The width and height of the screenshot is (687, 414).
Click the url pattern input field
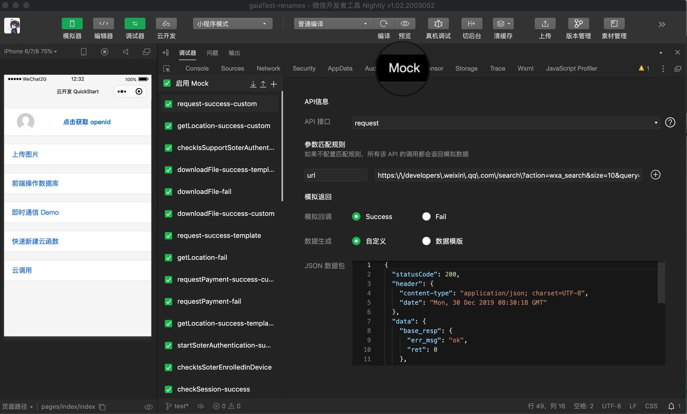[508, 175]
